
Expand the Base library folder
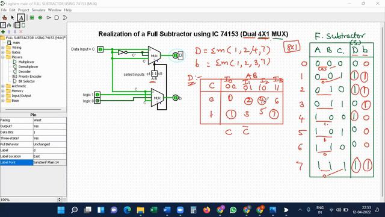(x=3, y=101)
